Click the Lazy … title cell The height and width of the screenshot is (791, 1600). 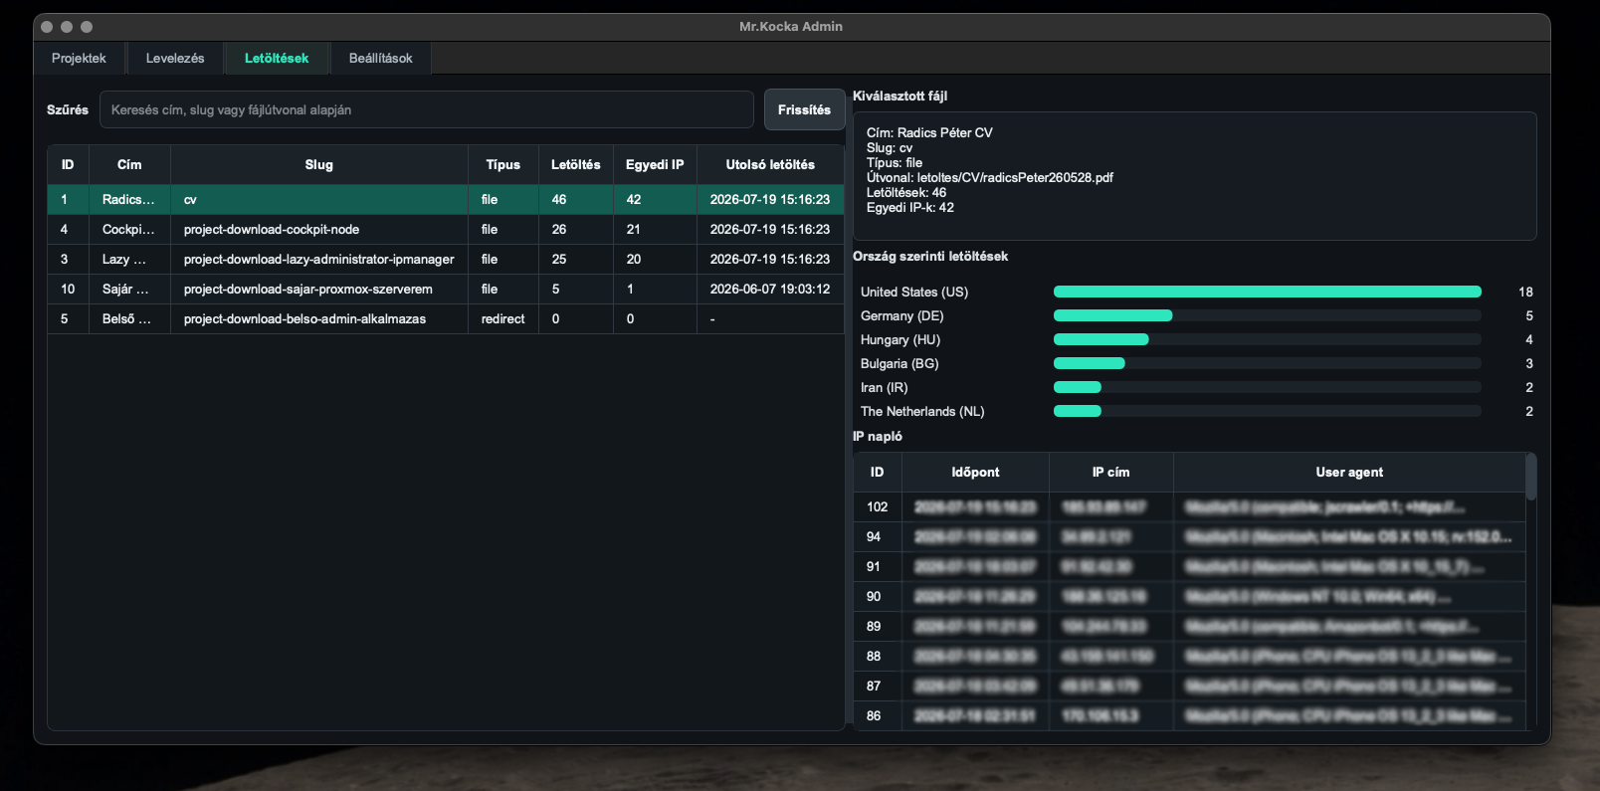pyautogui.click(x=129, y=260)
